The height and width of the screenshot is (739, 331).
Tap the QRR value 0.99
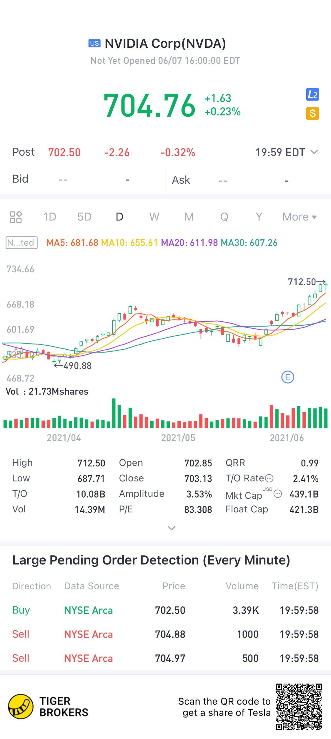310,463
